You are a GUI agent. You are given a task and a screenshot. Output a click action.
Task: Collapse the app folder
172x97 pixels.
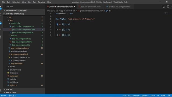click(x=8, y=20)
